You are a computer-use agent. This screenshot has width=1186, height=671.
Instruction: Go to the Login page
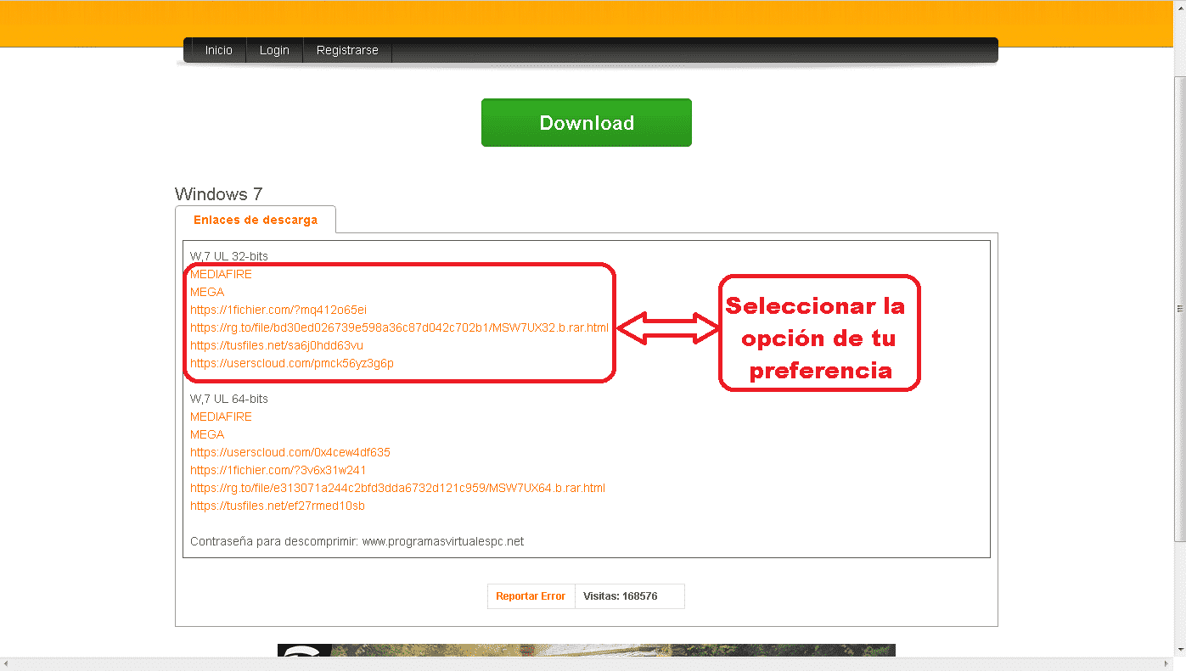[274, 50]
